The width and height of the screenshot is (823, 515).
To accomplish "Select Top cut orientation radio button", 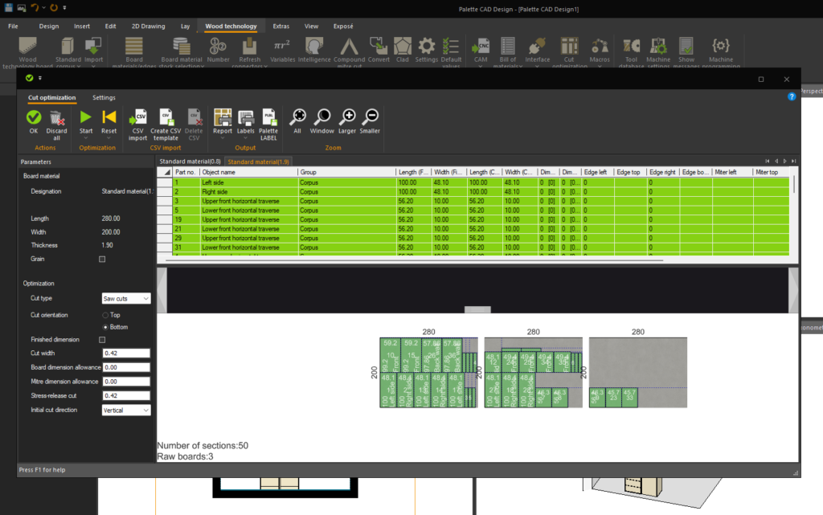I will pyautogui.click(x=105, y=315).
